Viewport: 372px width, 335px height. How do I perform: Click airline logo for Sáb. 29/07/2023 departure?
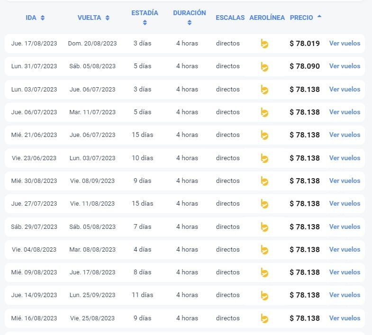coord(264,227)
